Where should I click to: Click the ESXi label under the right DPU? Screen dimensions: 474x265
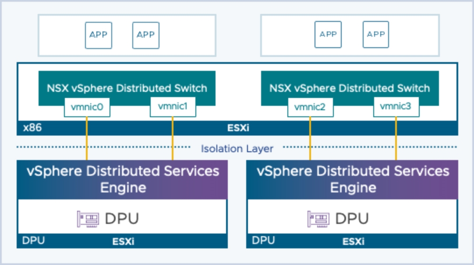[354, 241]
